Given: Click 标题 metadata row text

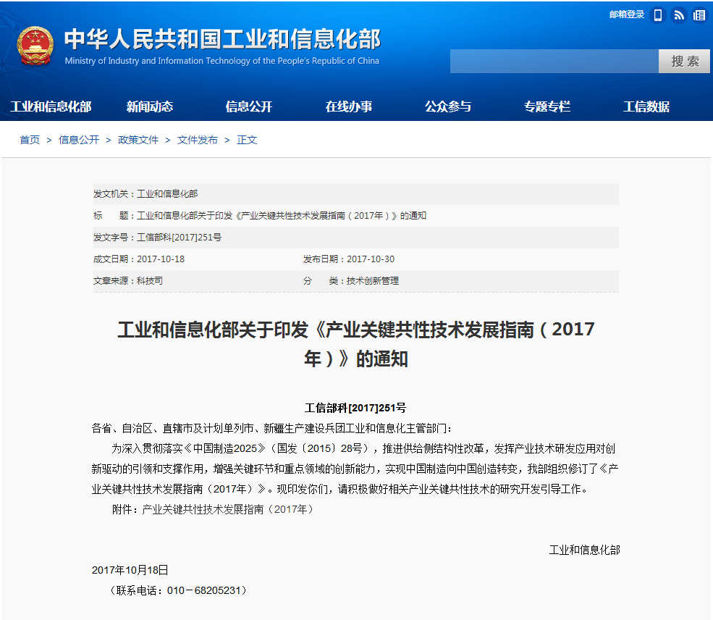Looking at the screenshot, I should coord(260,216).
